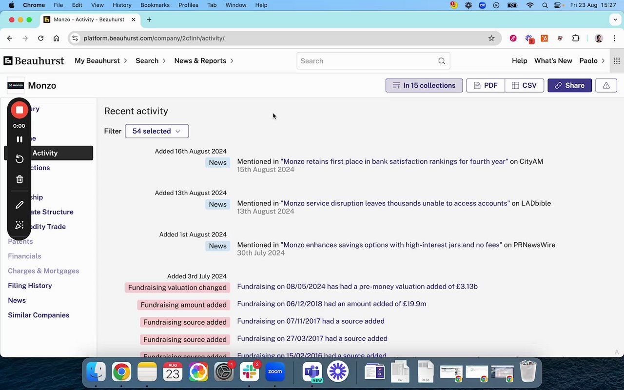Open Microsoft Teams from the dock
The image size is (624, 390).
312,372
